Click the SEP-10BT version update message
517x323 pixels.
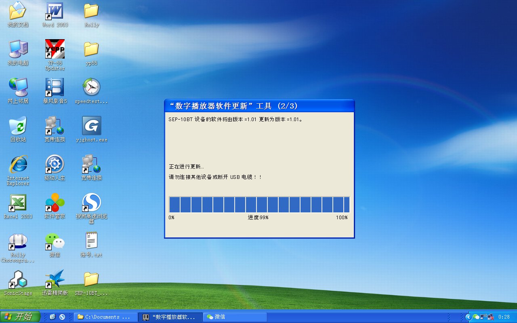(x=235, y=119)
